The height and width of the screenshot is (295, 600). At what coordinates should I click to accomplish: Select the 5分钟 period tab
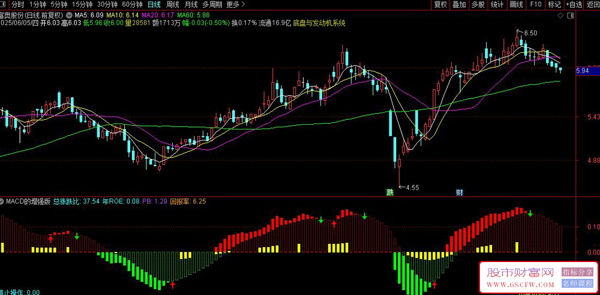pyautogui.click(x=59, y=5)
